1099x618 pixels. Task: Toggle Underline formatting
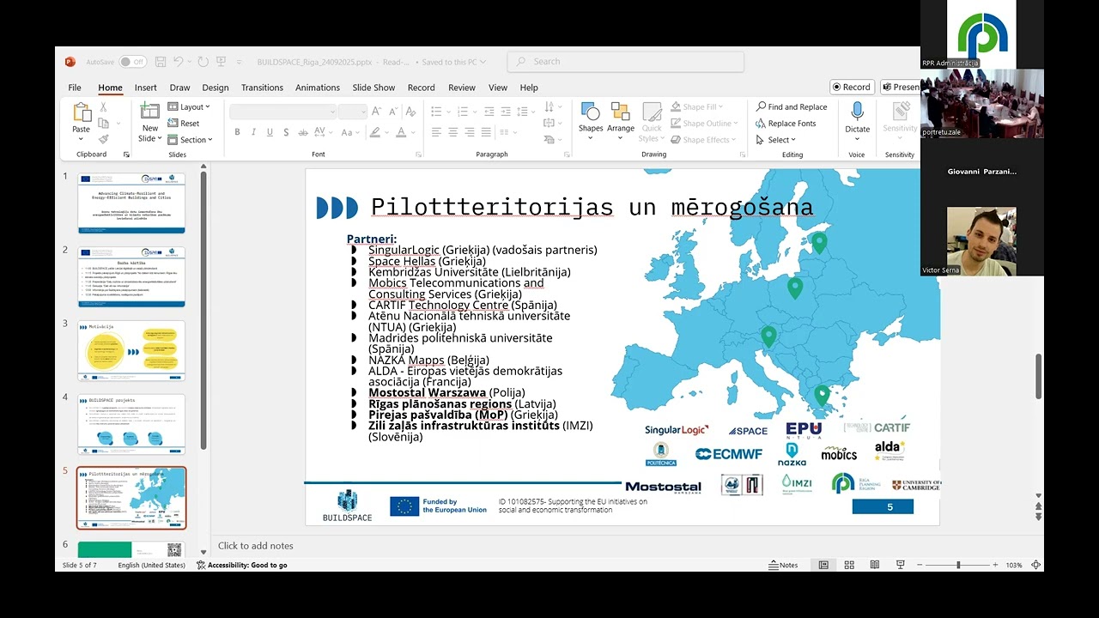point(270,132)
